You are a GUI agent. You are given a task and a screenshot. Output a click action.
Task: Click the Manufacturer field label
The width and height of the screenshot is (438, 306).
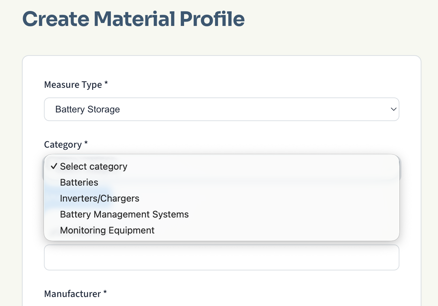[x=72, y=294]
